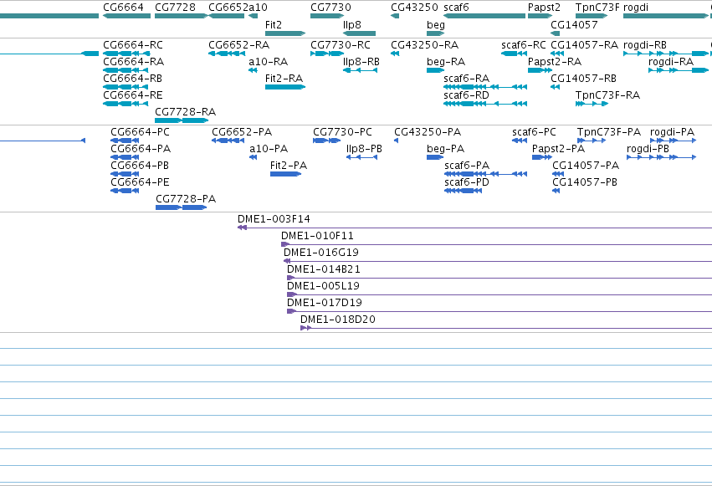This screenshot has height=486, width=712.
Task: Select the scaf6-PD protein
Action: 464,191
